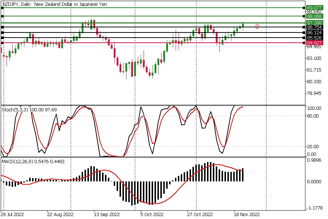Click the 22 Aug 2022 date label
The height and width of the screenshot is (219, 328).
[x=60, y=215]
